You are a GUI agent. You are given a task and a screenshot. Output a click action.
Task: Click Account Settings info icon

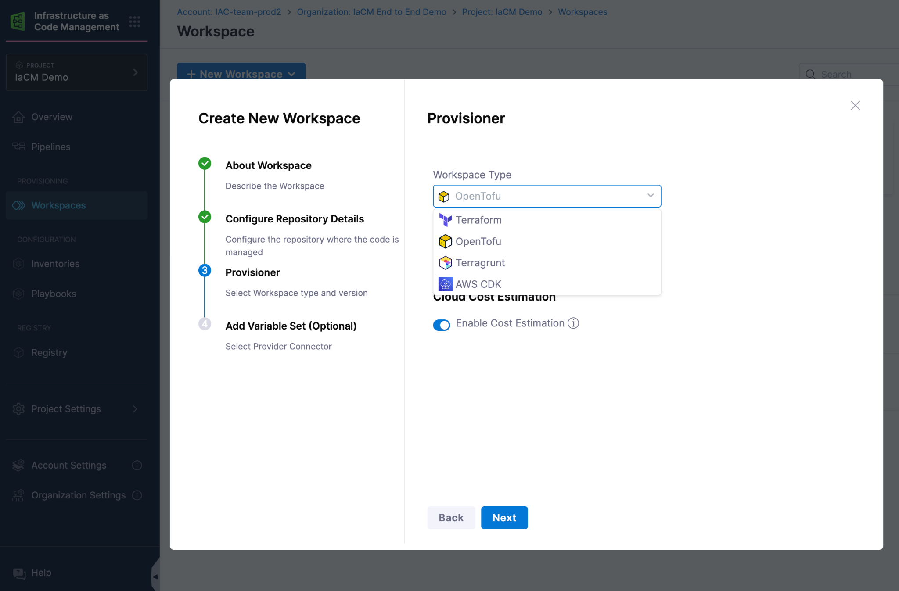pos(137,465)
